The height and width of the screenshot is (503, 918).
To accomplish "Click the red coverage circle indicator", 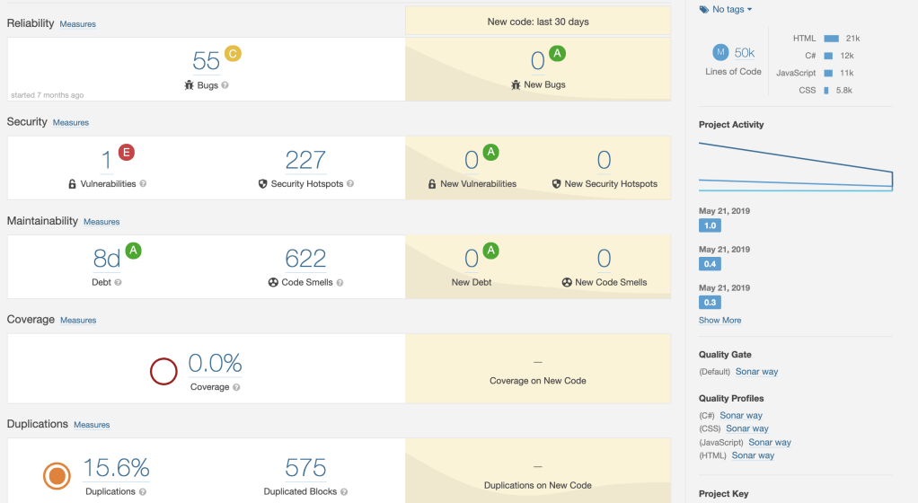I will (x=163, y=371).
